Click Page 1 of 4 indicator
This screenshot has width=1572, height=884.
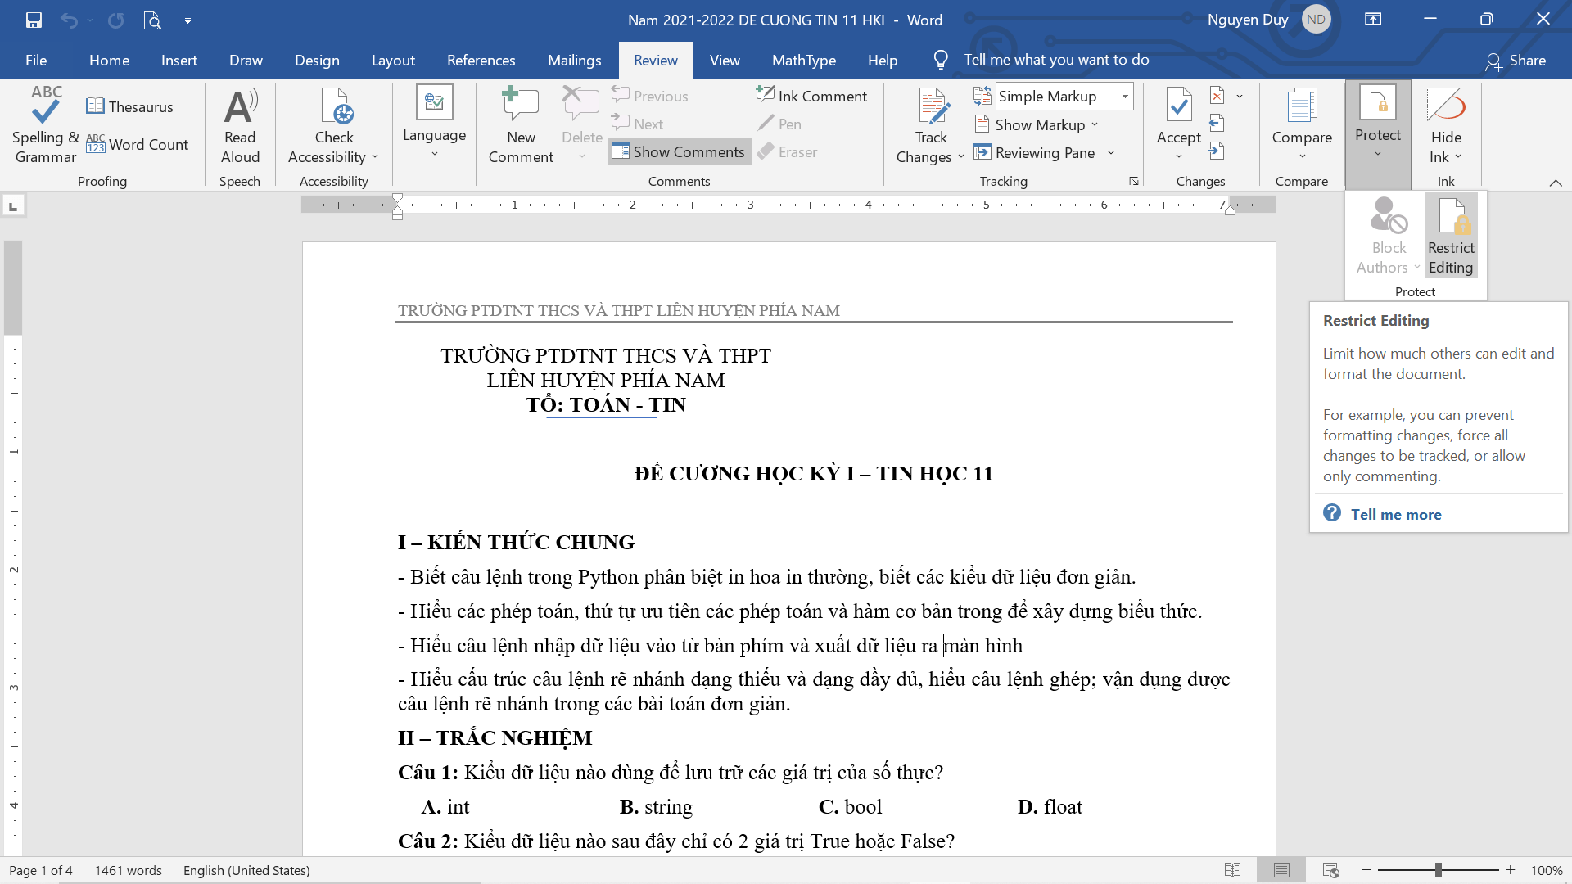click(41, 870)
